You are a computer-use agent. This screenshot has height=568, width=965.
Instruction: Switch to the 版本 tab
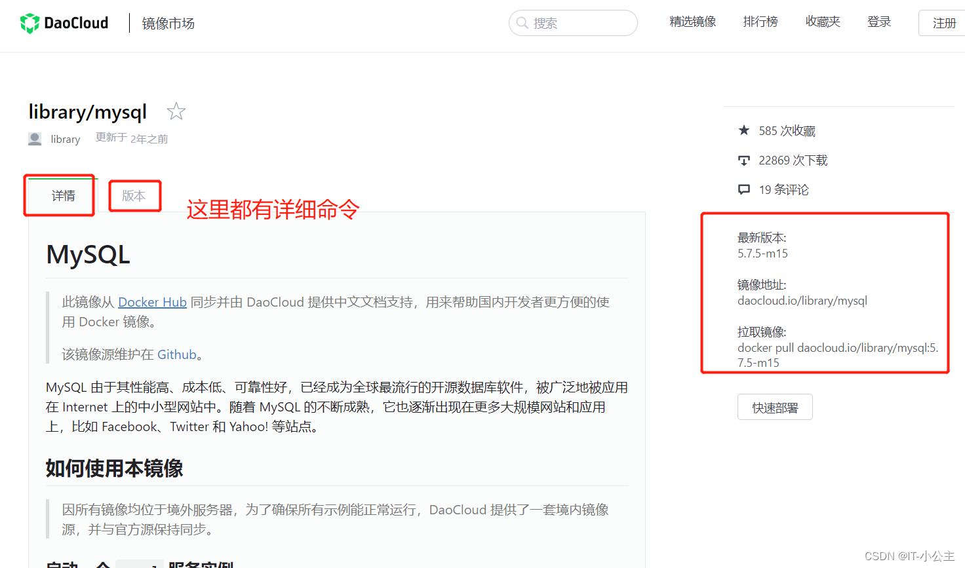pyautogui.click(x=134, y=195)
